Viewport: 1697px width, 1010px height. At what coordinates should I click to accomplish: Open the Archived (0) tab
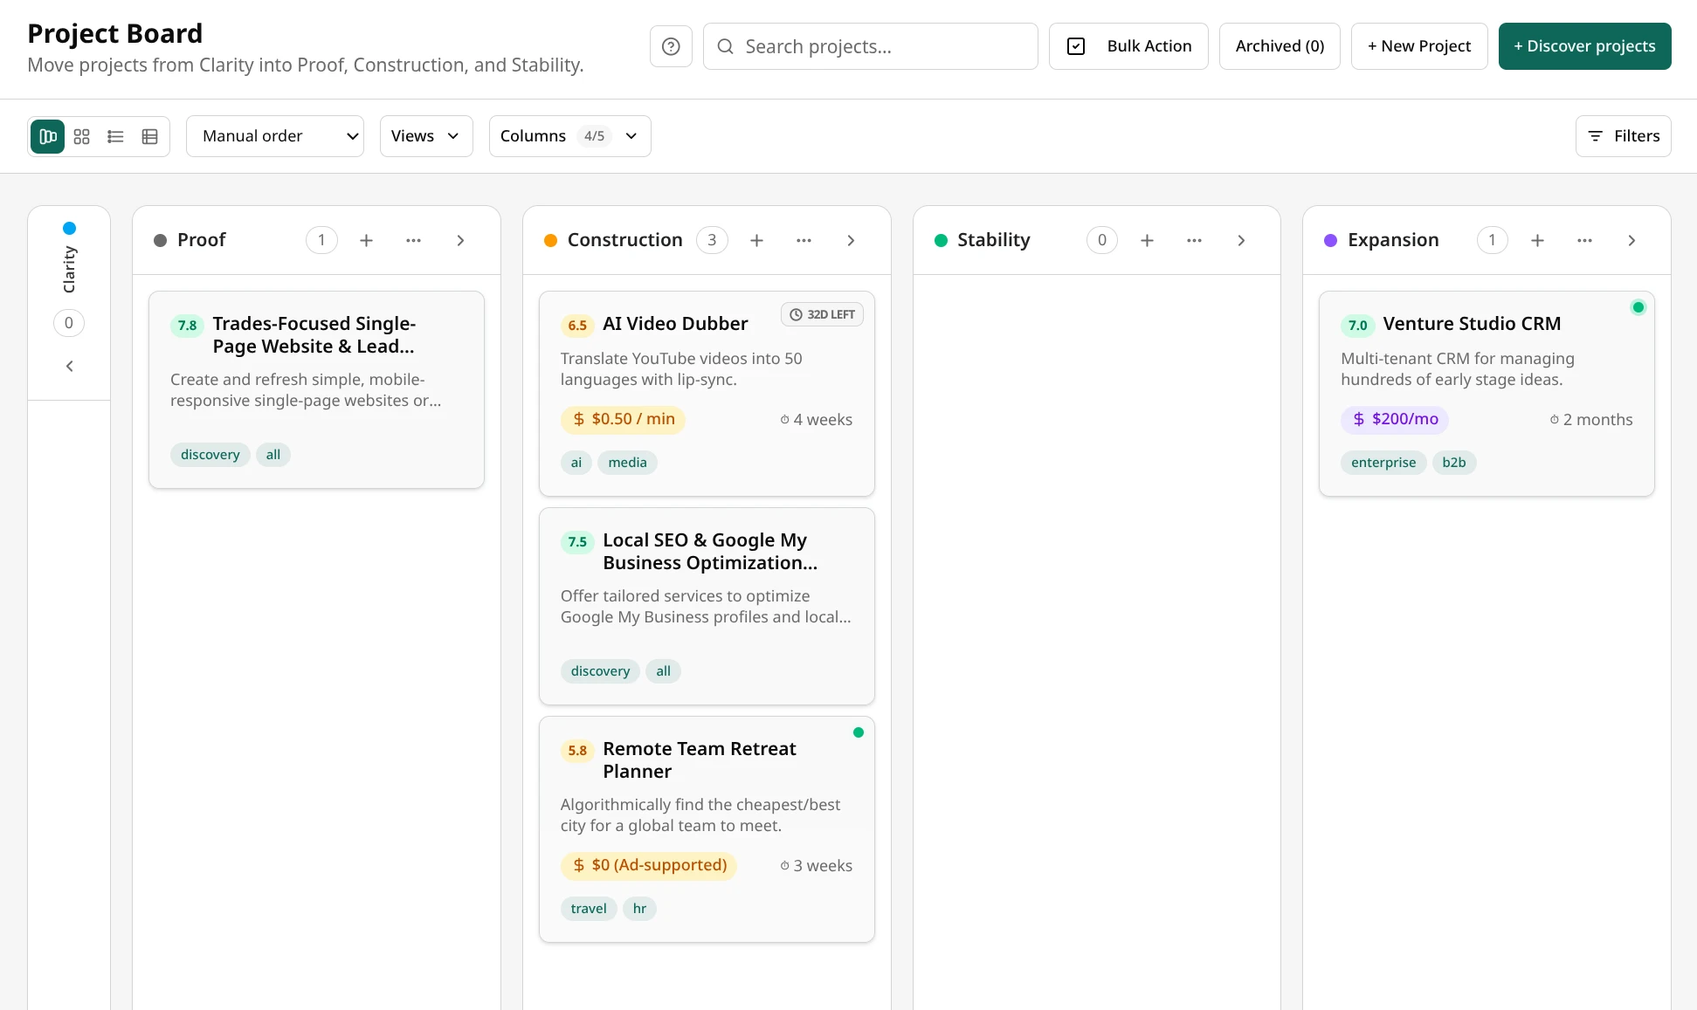click(x=1279, y=45)
